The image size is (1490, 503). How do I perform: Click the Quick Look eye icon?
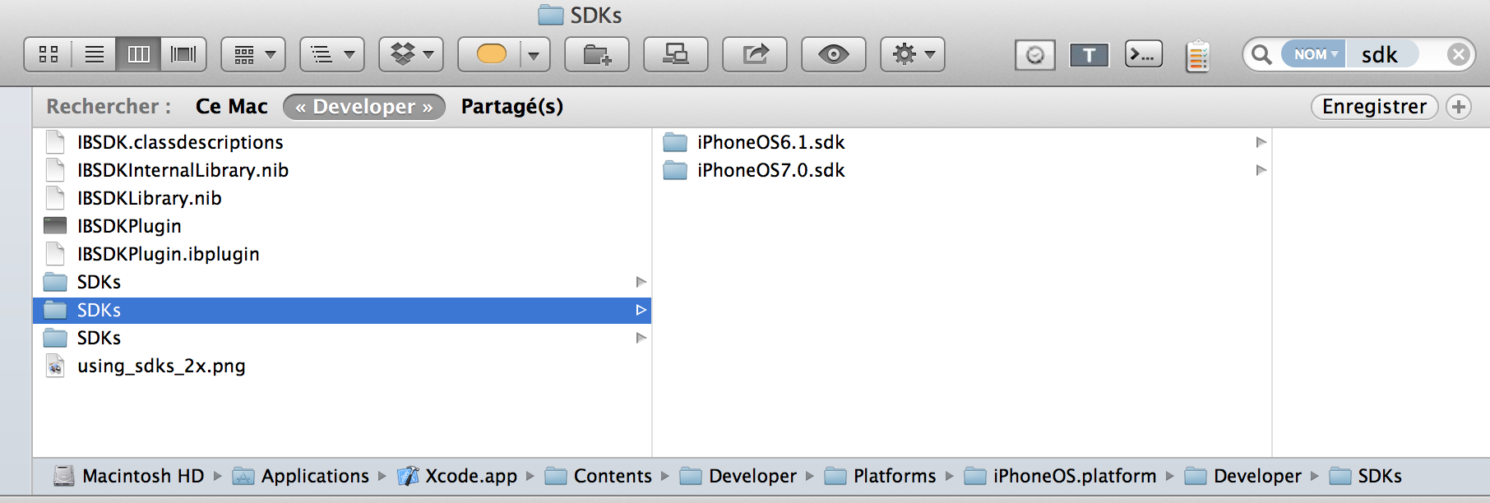pyautogui.click(x=834, y=54)
